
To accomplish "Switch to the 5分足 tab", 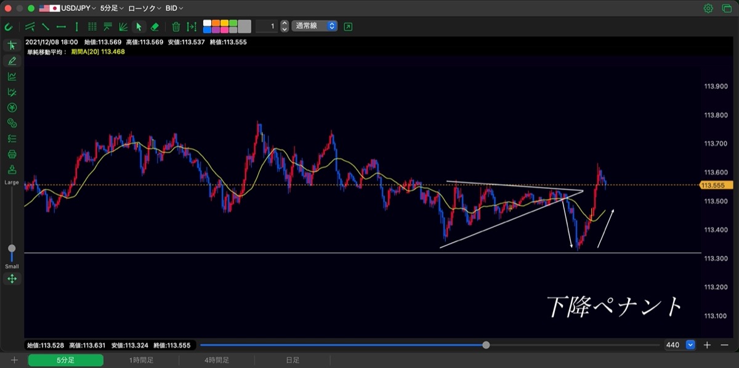I will click(65, 361).
